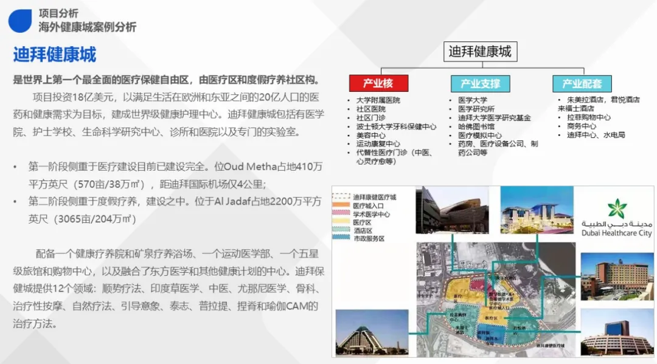Select the bullet 医学大学
The width and height of the screenshot is (657, 364).
(x=472, y=100)
